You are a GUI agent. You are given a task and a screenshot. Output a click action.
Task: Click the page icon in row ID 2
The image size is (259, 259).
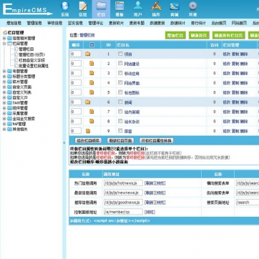[92, 64]
